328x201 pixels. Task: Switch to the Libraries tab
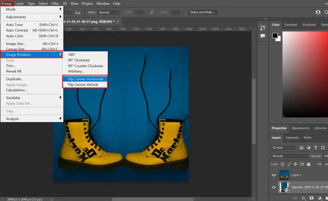tap(320, 128)
